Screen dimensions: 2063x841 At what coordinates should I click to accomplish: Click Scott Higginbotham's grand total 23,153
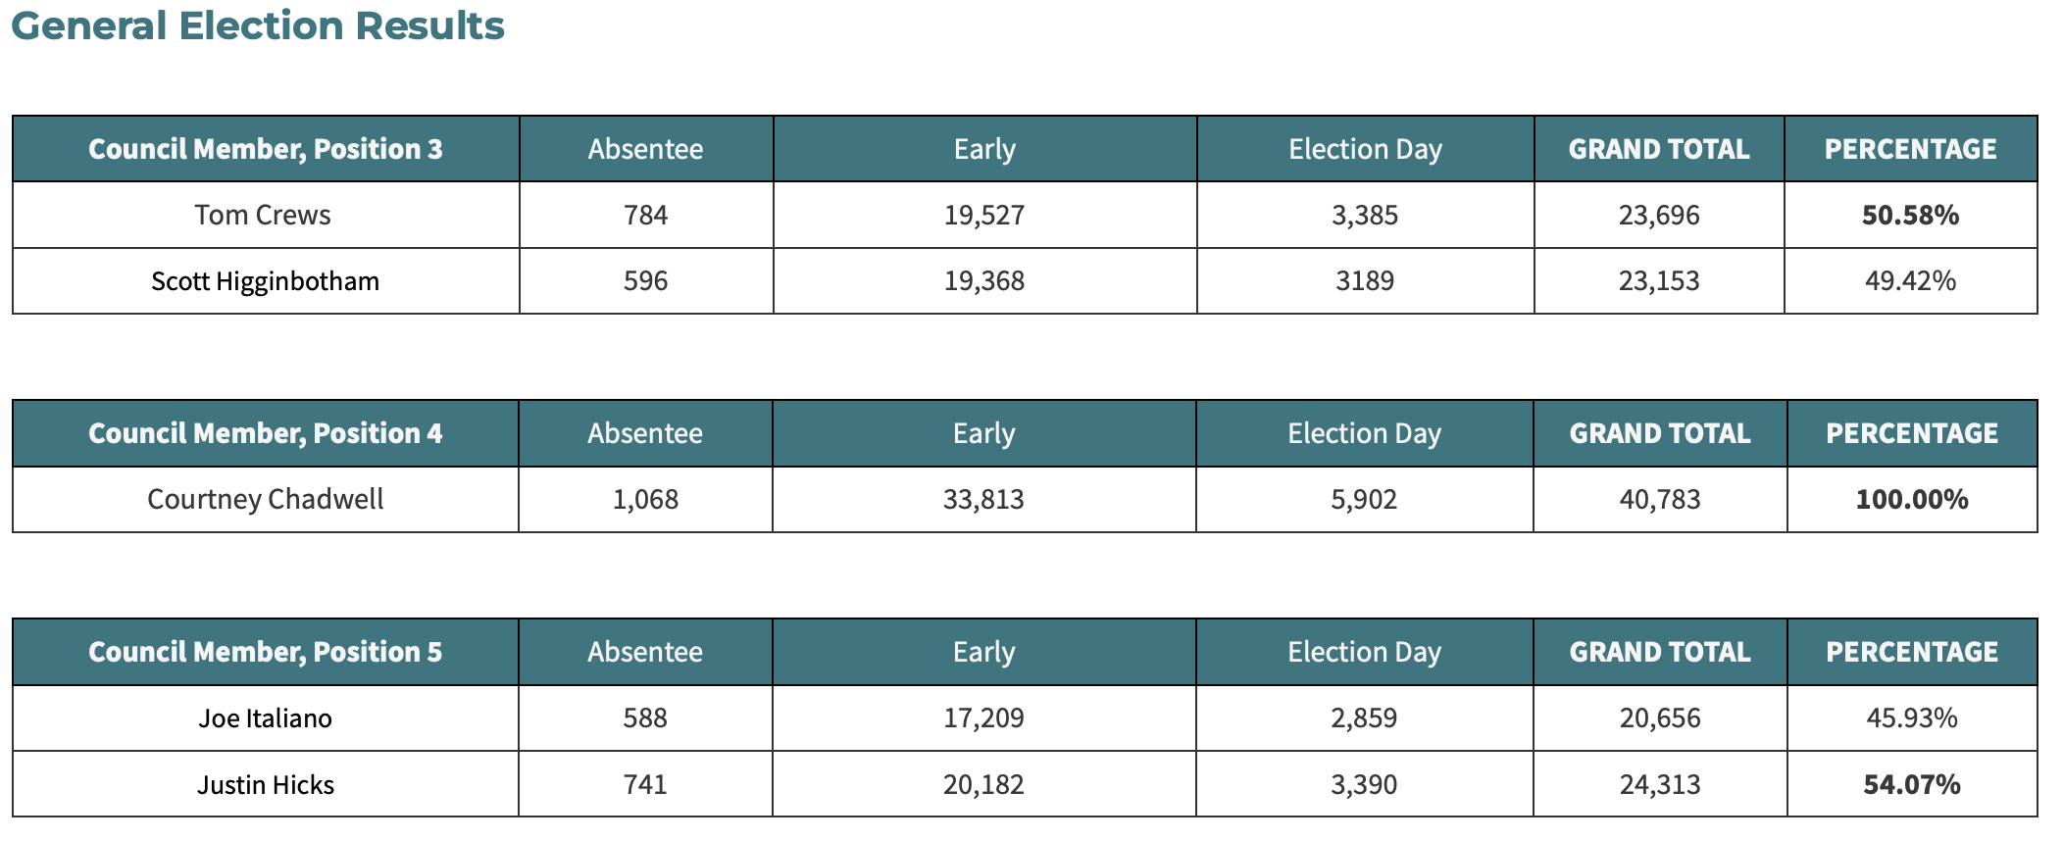click(x=1659, y=281)
